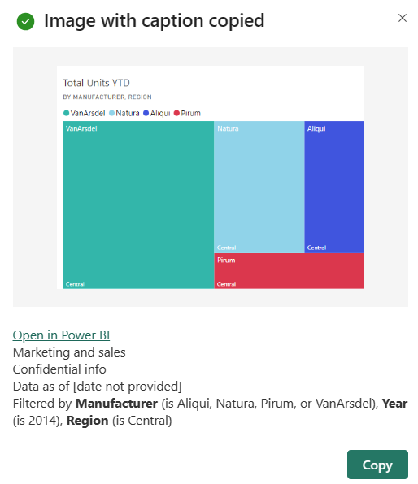
Task: Select the VanArsdel teal treemap block
Action: [138, 205]
